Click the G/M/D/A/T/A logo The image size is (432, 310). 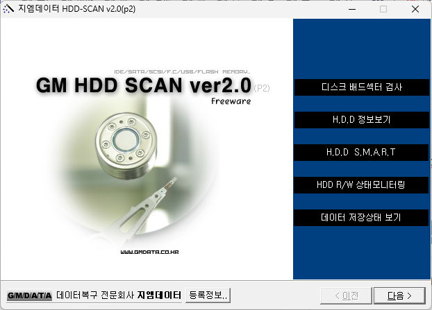click(29, 295)
